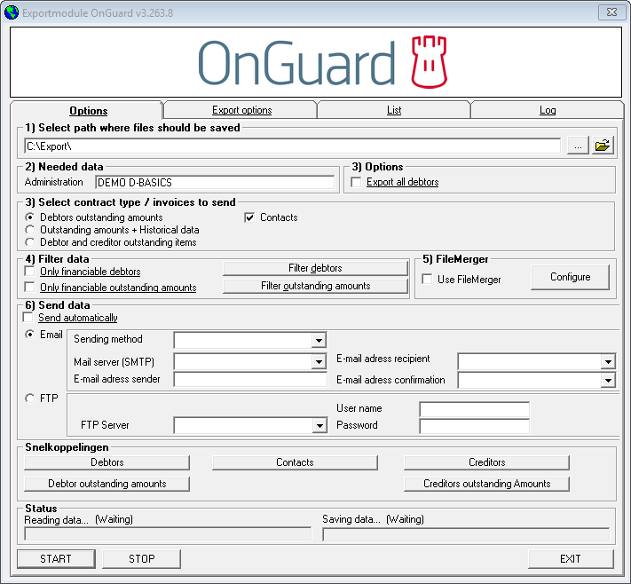Click the export path field C:\Export\

pos(292,146)
